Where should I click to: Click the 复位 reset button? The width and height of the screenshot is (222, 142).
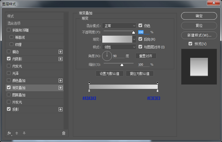click(x=199, y=25)
